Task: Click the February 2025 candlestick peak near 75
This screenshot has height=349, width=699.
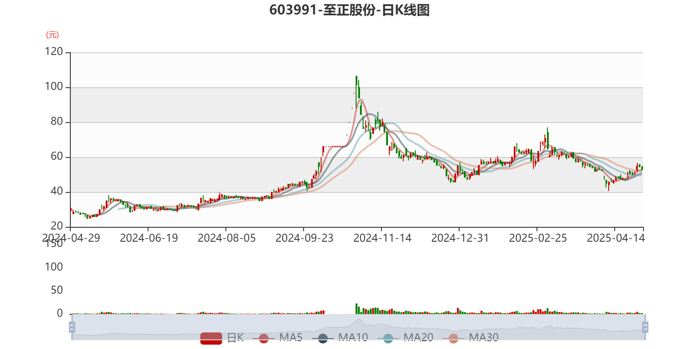Action: (547, 139)
